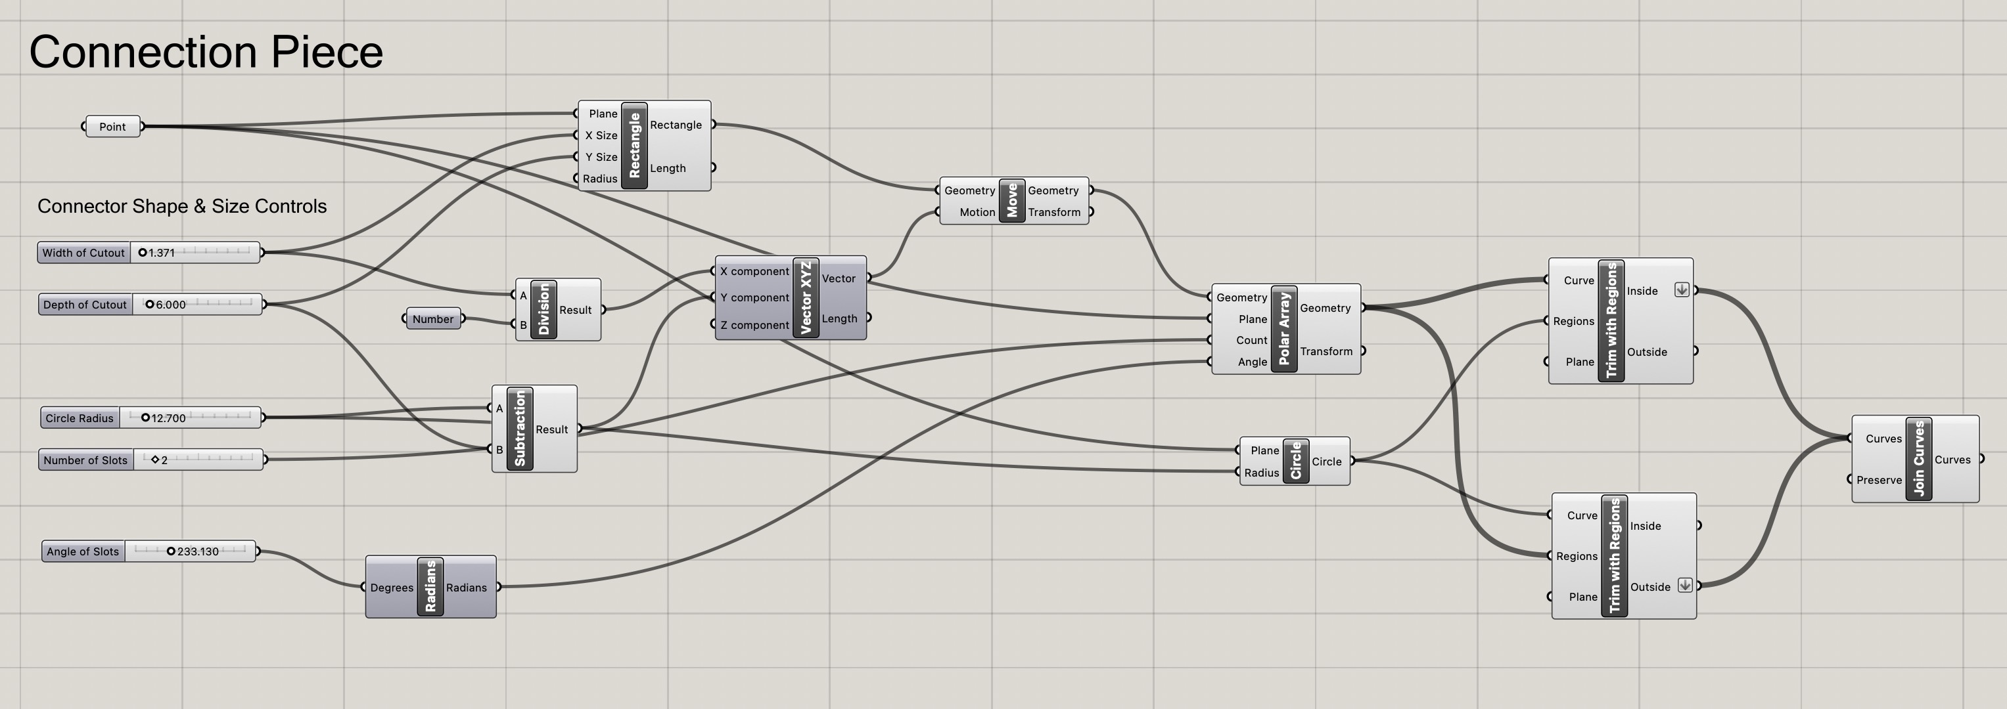Click the X Size input of Rectangle
This screenshot has width=2007, height=709.
(x=601, y=135)
